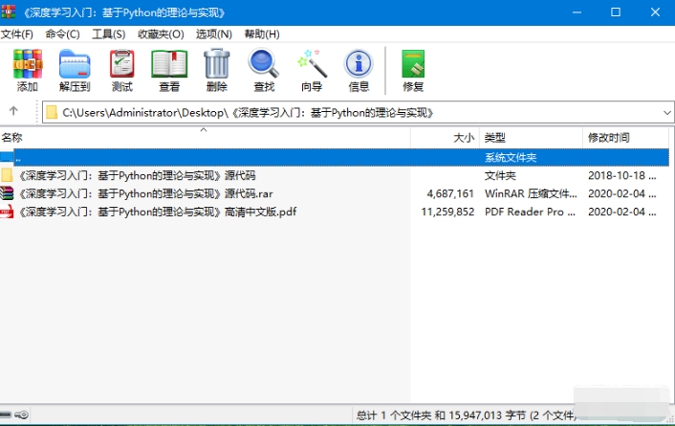675x426 pixels.
Task: Click the key icon in status bar
Action: pos(22,415)
